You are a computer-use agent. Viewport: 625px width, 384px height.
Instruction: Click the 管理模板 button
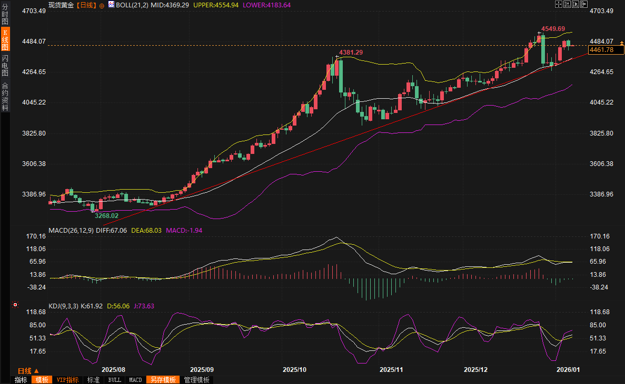pos(196,380)
